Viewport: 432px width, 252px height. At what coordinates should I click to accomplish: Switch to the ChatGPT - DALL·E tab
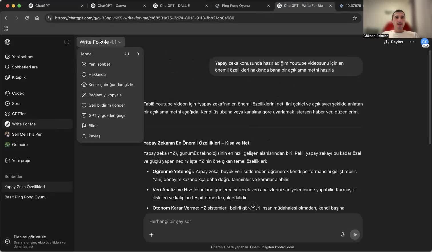pos(180,6)
